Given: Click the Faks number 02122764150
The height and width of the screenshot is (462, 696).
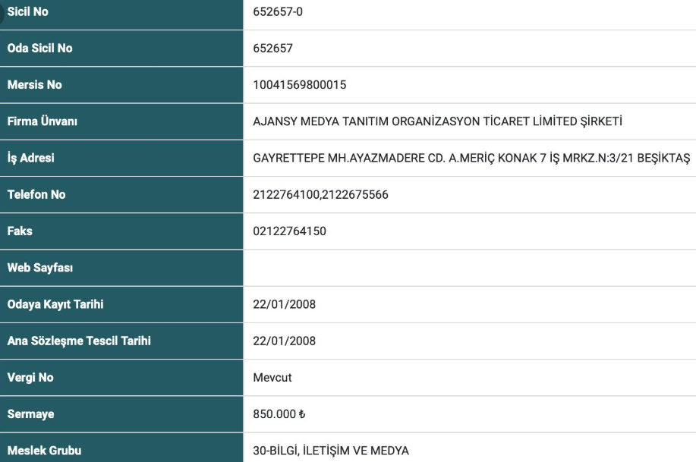Looking at the screenshot, I should [289, 231].
